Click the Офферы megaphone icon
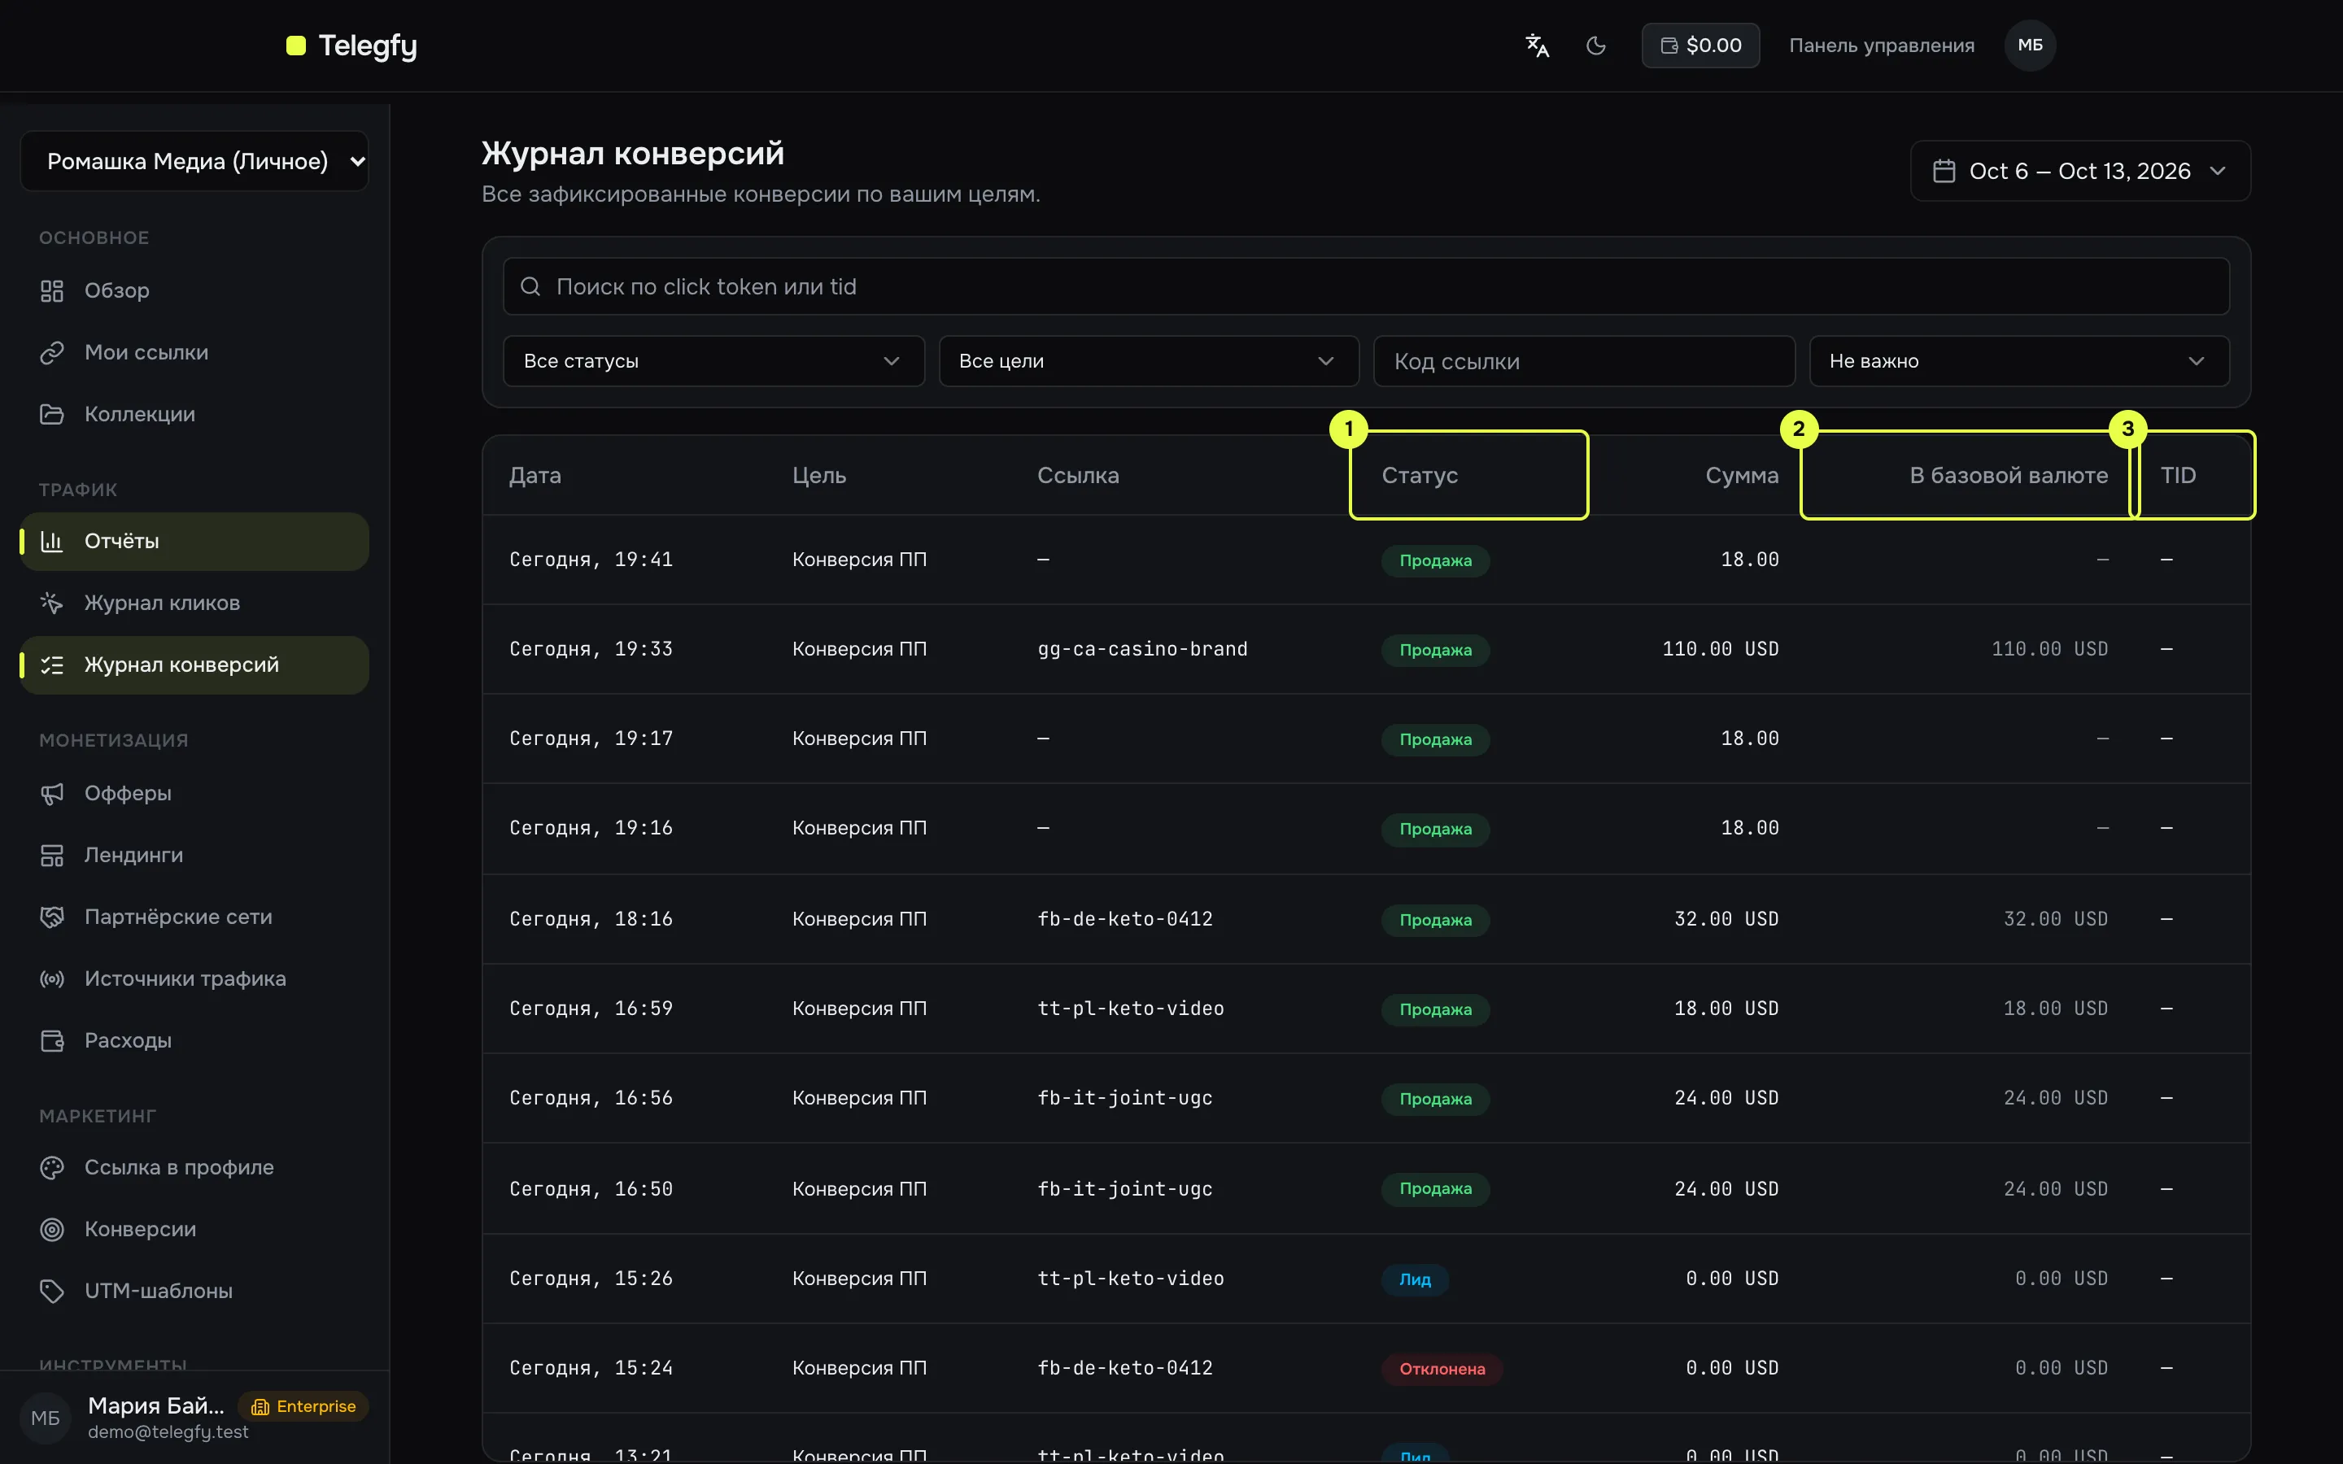This screenshot has height=1464, width=2343. coord(52,793)
